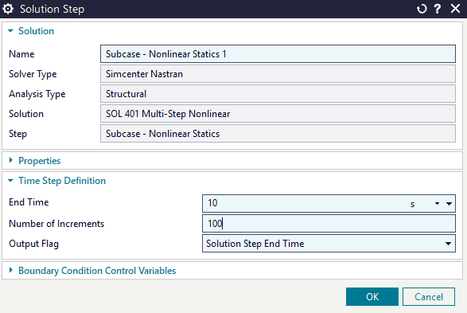This screenshot has width=467, height=313.
Task: Click the Solver Type field Simcenter Nastran
Action: pos(278,74)
